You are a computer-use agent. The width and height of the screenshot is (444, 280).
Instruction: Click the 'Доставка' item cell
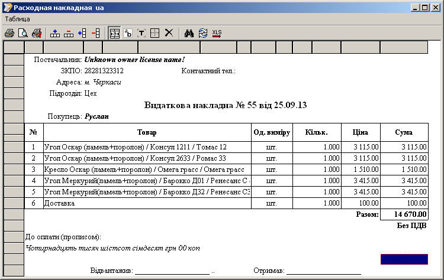tap(147, 203)
